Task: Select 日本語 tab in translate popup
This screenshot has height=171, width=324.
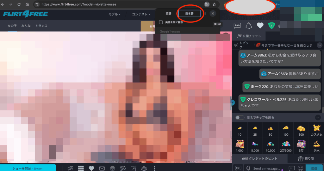Action: (189, 13)
